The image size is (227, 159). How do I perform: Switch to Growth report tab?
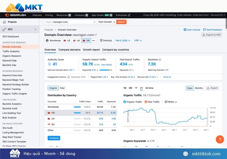[91, 50]
